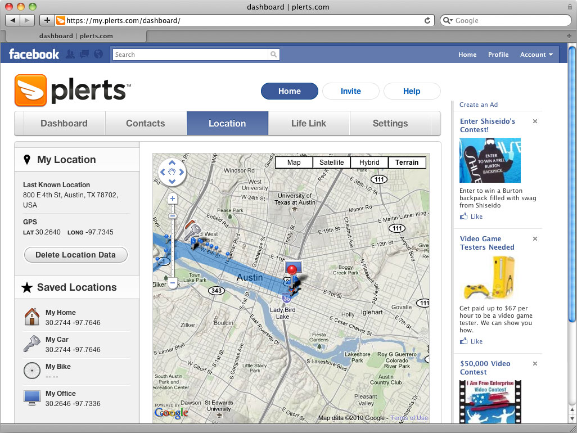This screenshot has width=577, height=433.
Task: Go forward with browser forward arrow
Action: pyautogui.click(x=27, y=20)
